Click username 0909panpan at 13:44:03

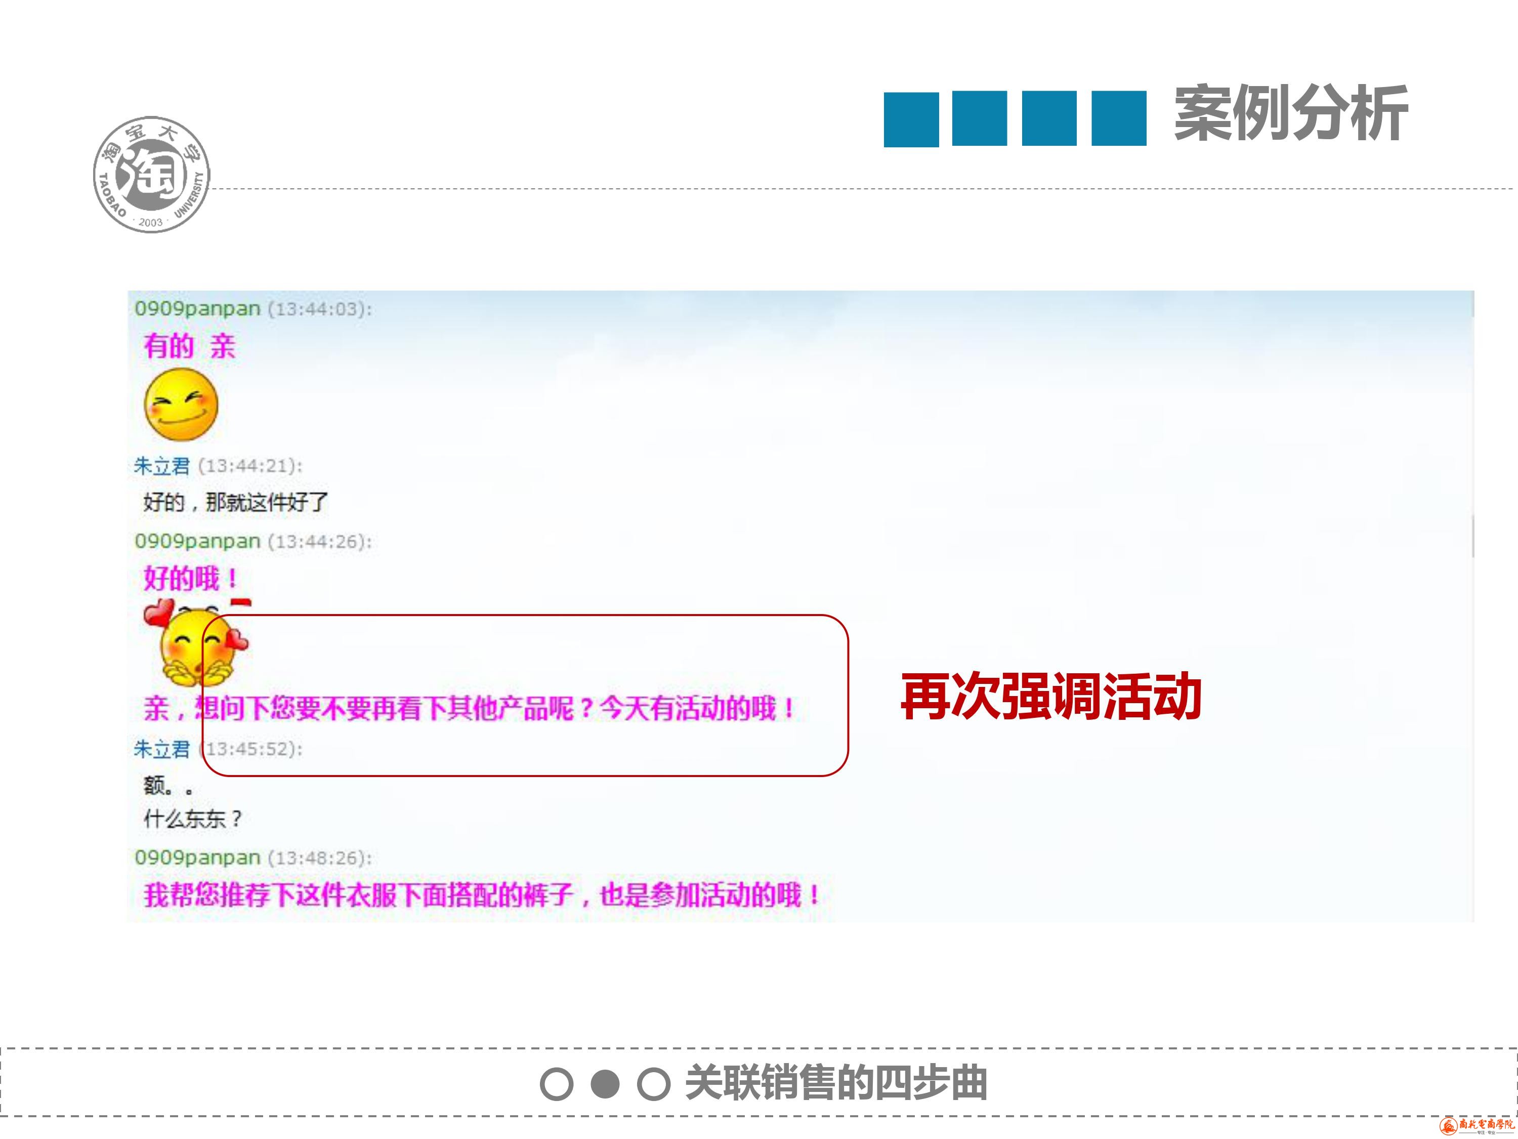198,309
